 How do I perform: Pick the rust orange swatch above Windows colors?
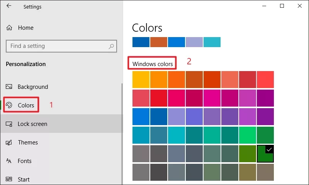[x=159, y=42]
